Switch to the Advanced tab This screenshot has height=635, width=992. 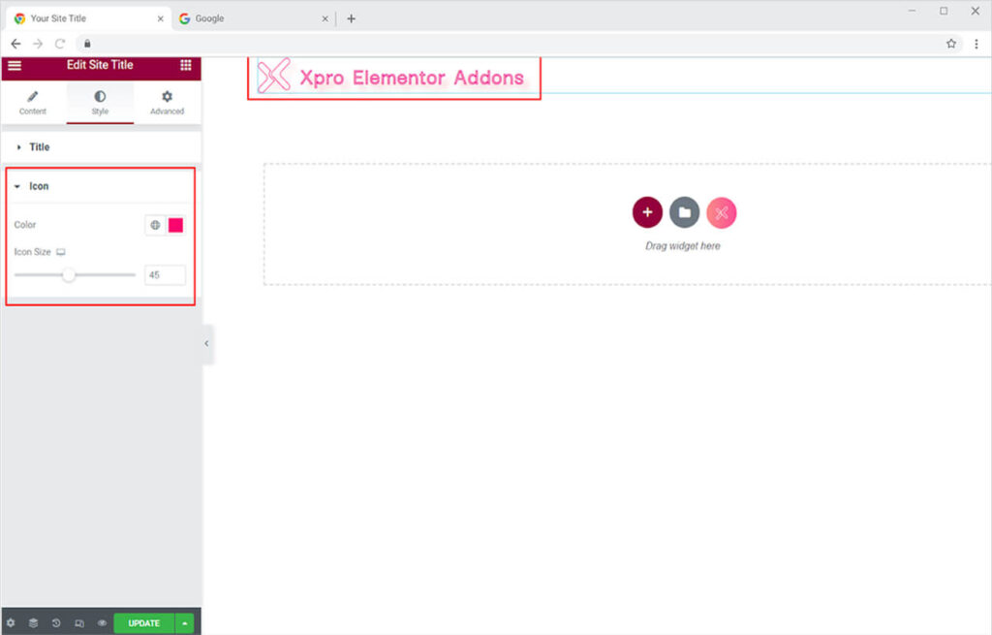click(167, 103)
